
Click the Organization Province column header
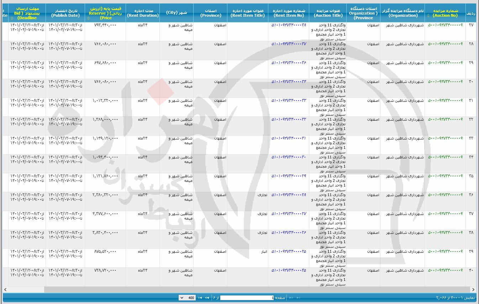(363, 13)
